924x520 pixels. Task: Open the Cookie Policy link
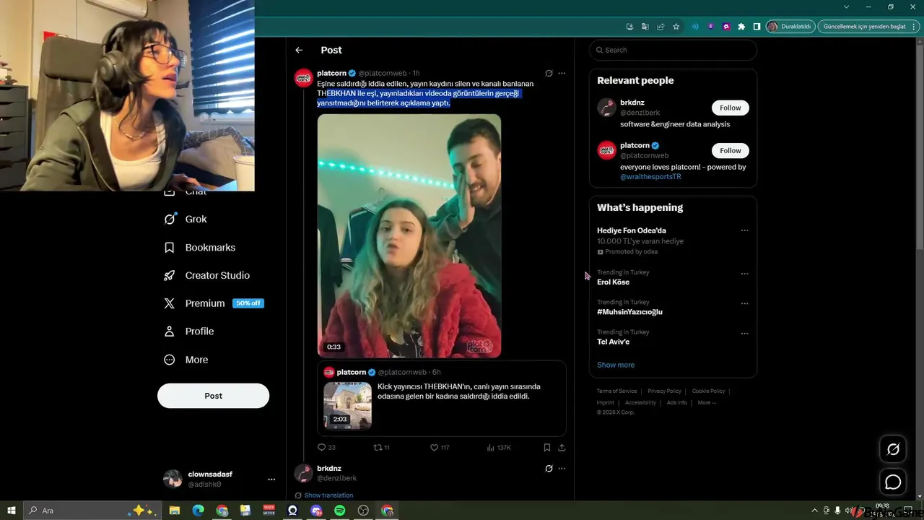point(708,391)
